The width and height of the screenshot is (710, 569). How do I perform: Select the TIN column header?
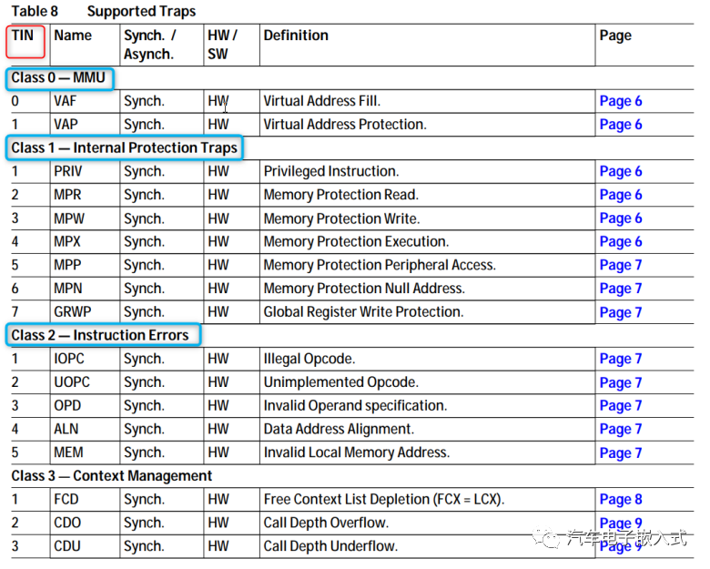tap(23, 36)
